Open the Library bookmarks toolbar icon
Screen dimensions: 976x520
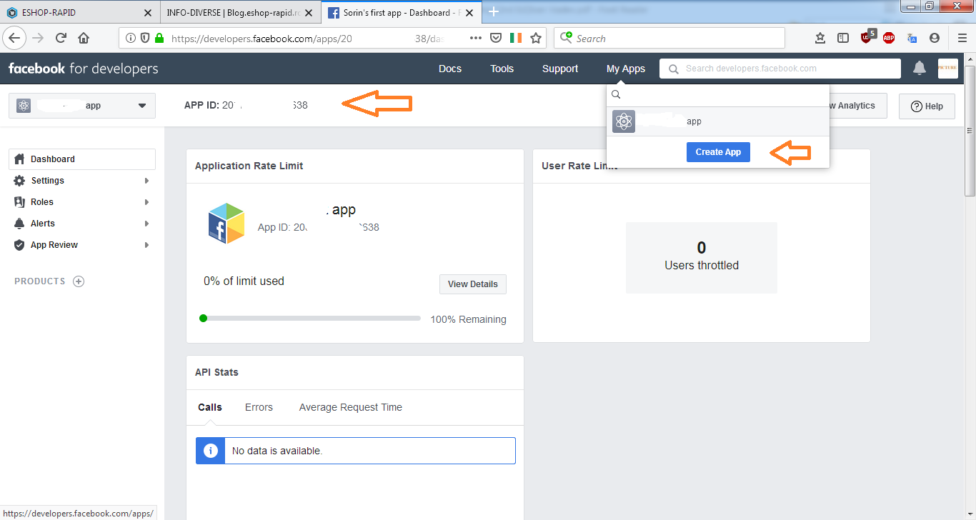[820, 38]
